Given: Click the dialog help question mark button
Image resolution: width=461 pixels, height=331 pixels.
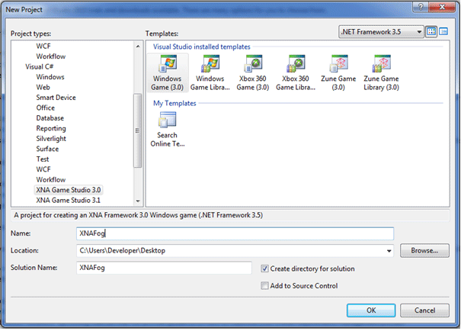Looking at the screenshot, I should [421, 7].
